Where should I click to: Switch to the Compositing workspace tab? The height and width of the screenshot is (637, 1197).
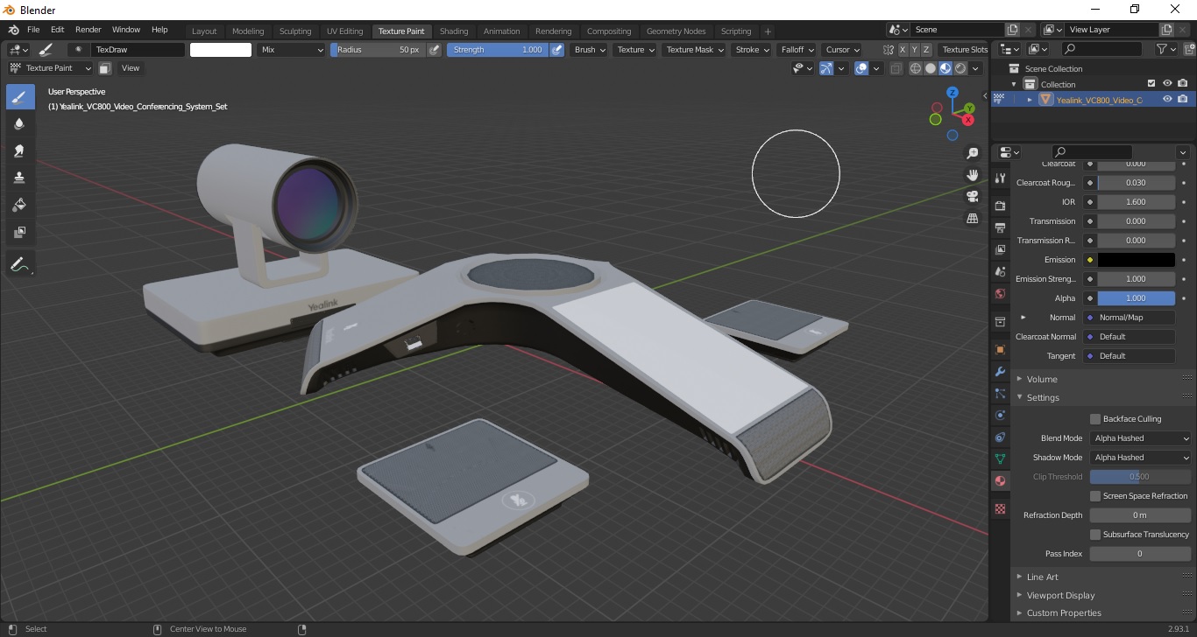coord(609,31)
